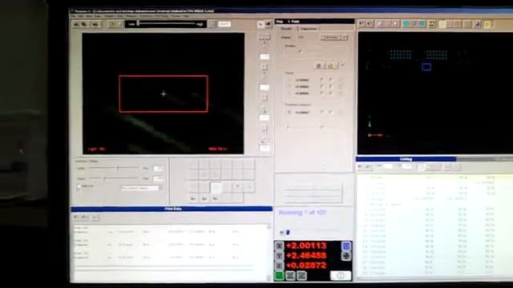Adjust the Low-High magnification slider handle
The width and height of the screenshot is (513, 288).
tap(138, 23)
